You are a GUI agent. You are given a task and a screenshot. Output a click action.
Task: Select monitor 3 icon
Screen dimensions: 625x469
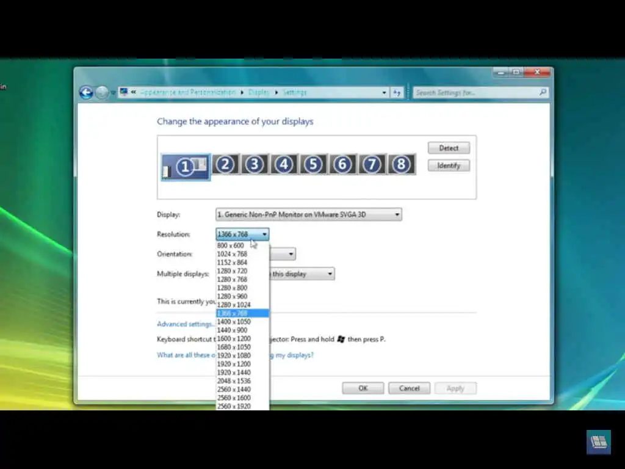click(255, 164)
